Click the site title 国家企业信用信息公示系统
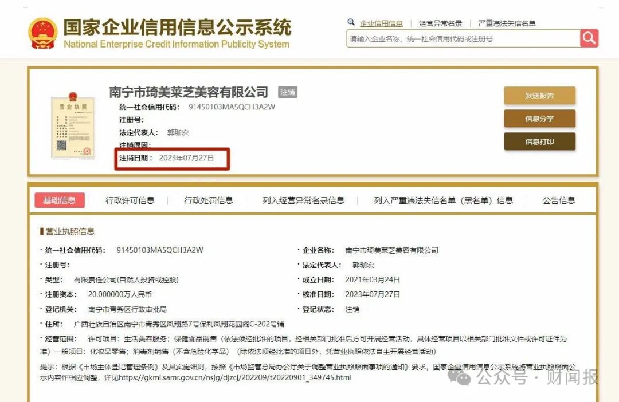The height and width of the screenshot is (402, 619). pos(177,27)
